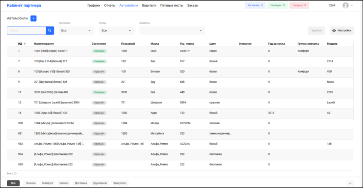Viewport: 363px width, 188px height.
Task: Click the blue magnifier search button
Action: coord(50,30)
